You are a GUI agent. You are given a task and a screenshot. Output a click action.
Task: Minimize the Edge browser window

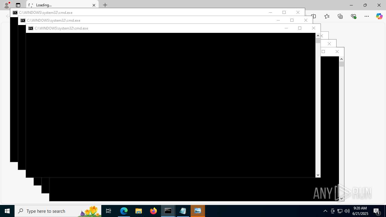(x=351, y=5)
